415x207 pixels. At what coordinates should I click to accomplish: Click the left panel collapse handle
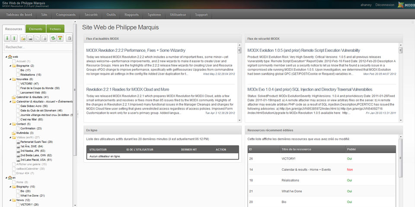point(78,114)
